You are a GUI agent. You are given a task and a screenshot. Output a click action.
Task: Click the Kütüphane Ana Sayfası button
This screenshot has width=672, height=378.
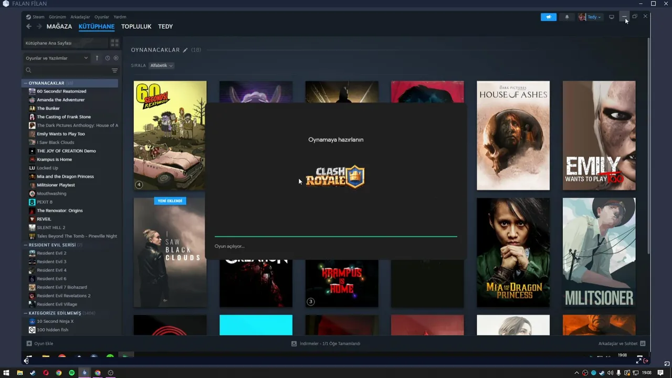click(65, 43)
